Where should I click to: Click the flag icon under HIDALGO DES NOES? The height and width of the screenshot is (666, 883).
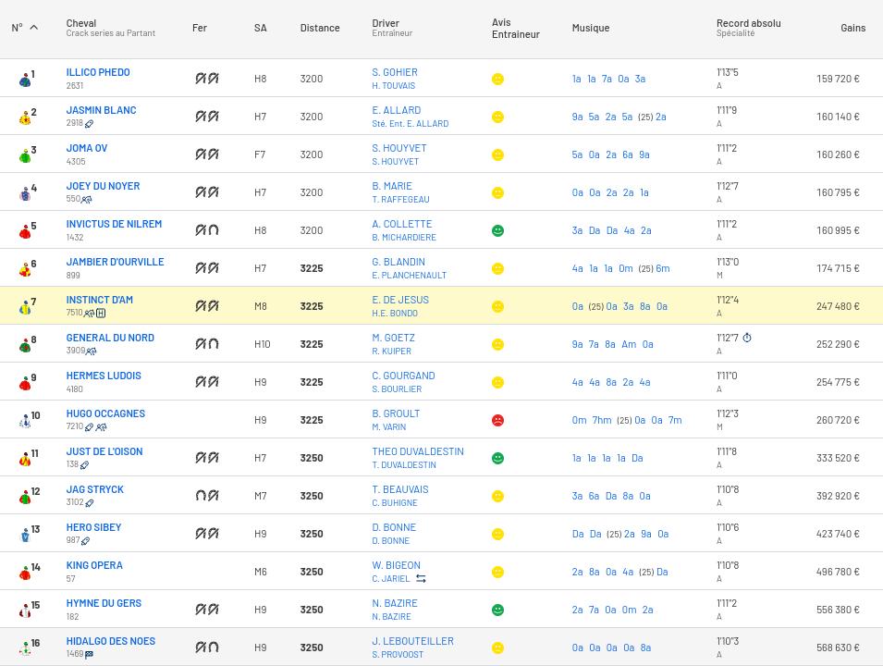(x=89, y=654)
